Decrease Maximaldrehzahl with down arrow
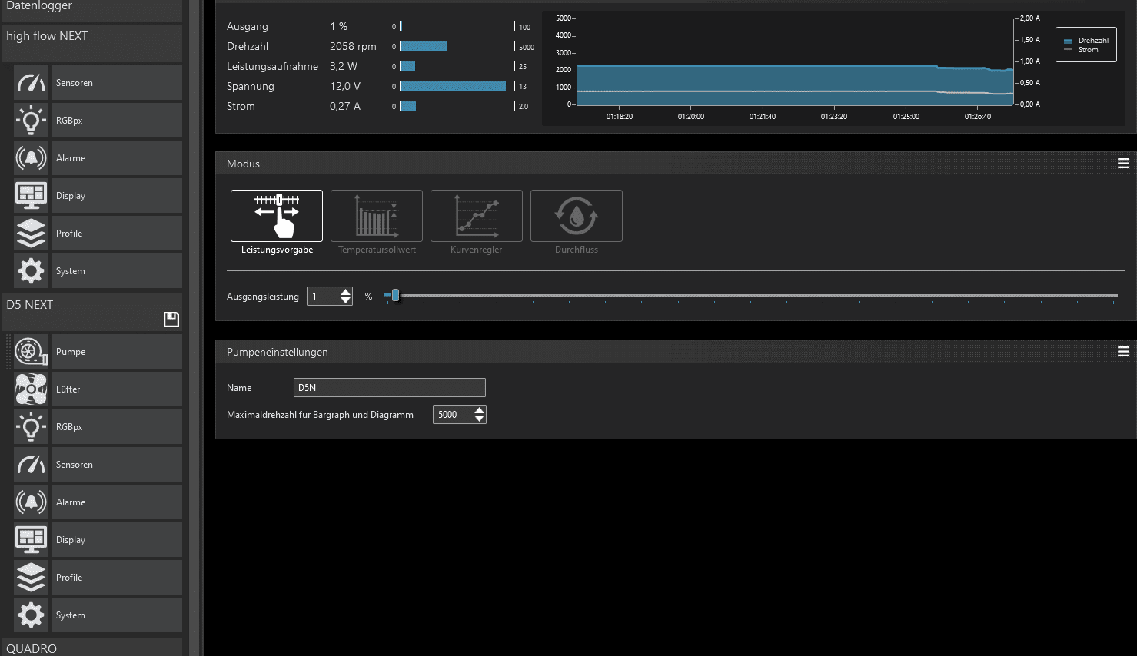 [x=480, y=419]
